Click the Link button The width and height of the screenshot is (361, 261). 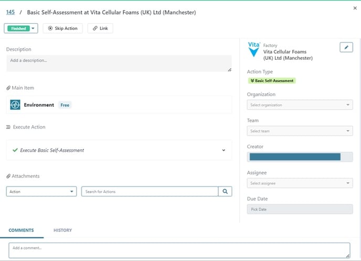click(100, 28)
